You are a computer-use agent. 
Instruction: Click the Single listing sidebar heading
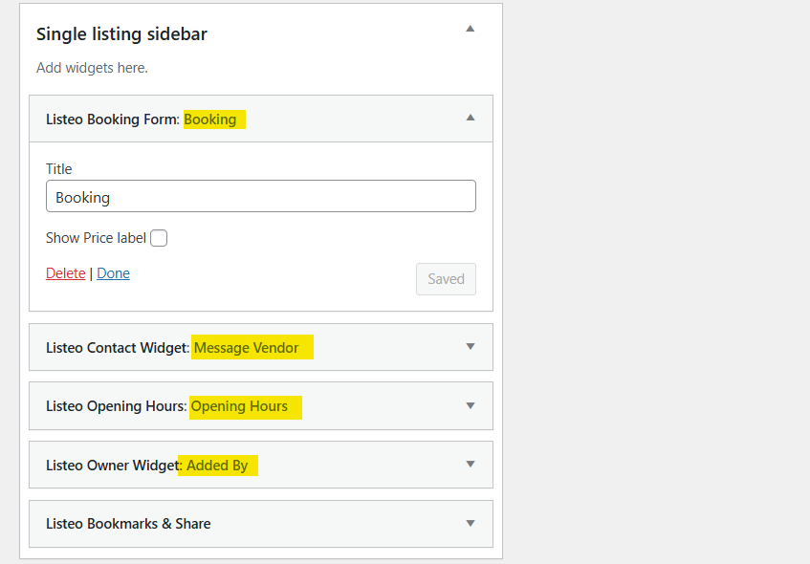click(x=121, y=34)
